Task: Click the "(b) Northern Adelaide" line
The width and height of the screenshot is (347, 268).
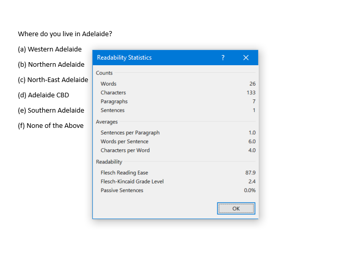Action: point(51,64)
